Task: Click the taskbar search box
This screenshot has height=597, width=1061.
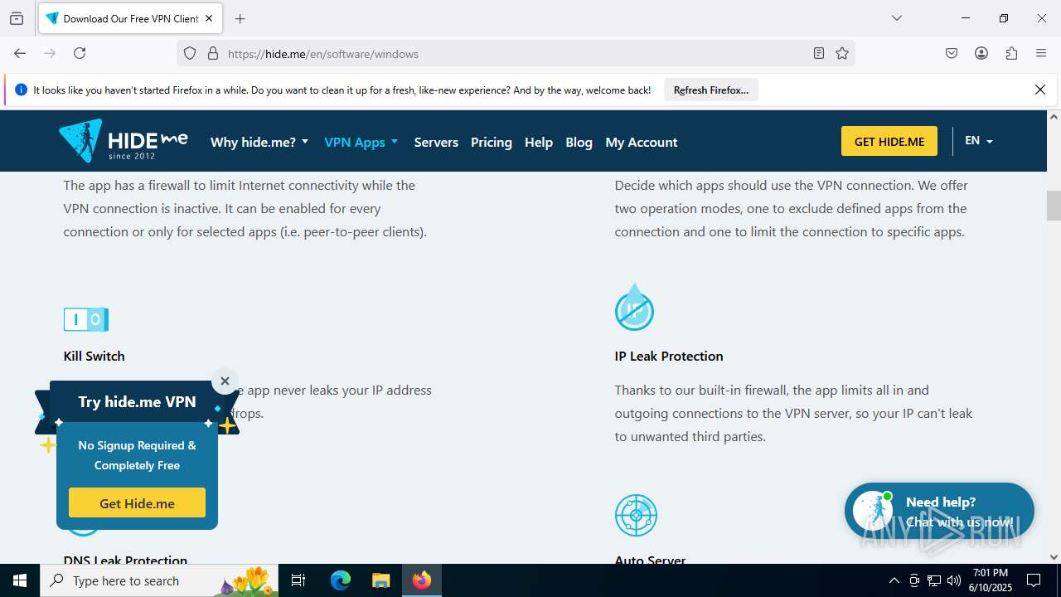Action: pos(159,580)
